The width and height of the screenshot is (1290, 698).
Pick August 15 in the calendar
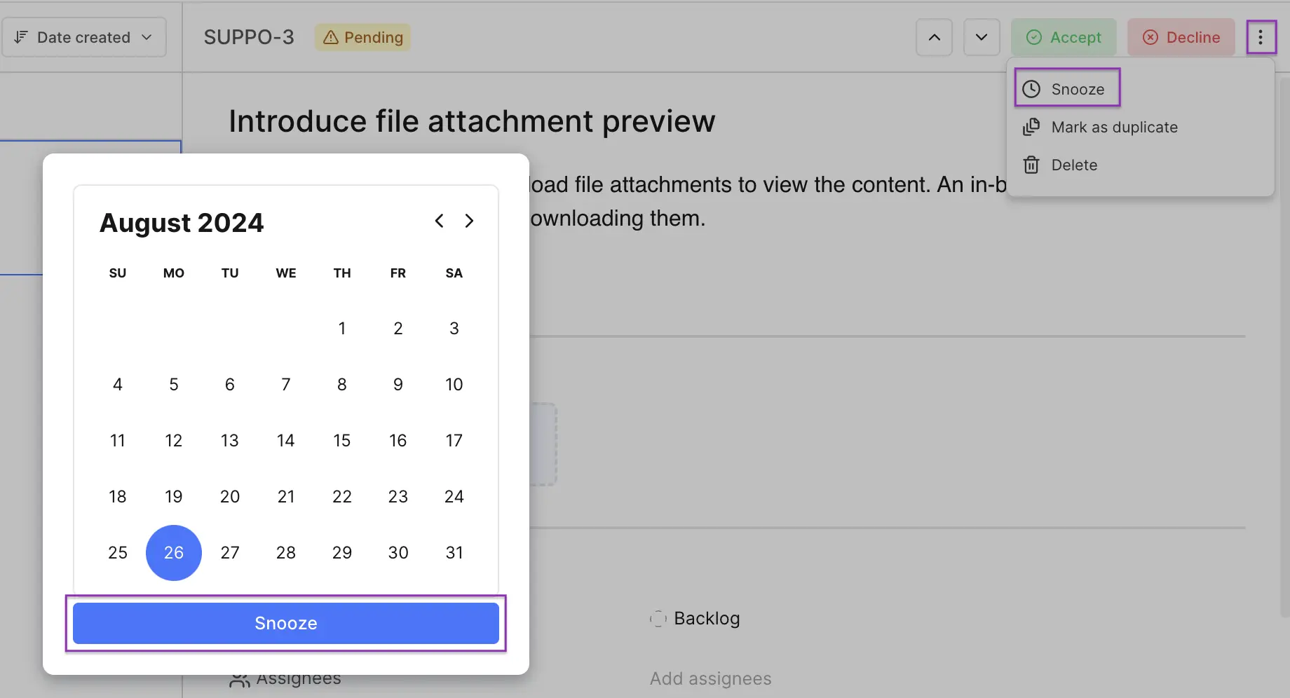coord(342,441)
